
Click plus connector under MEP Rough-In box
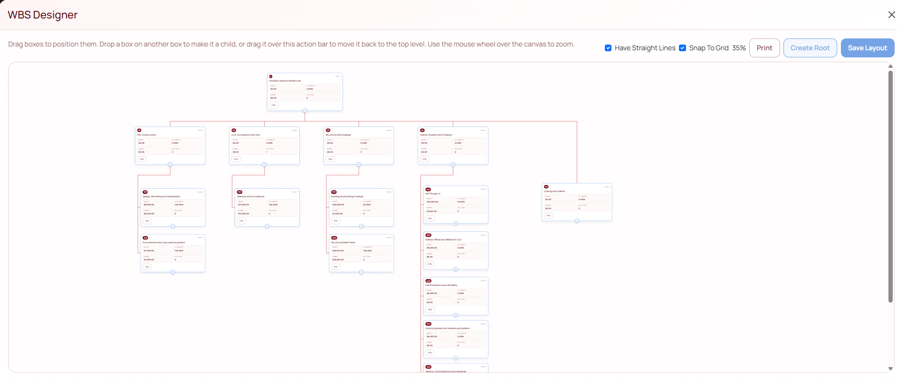coord(456,223)
